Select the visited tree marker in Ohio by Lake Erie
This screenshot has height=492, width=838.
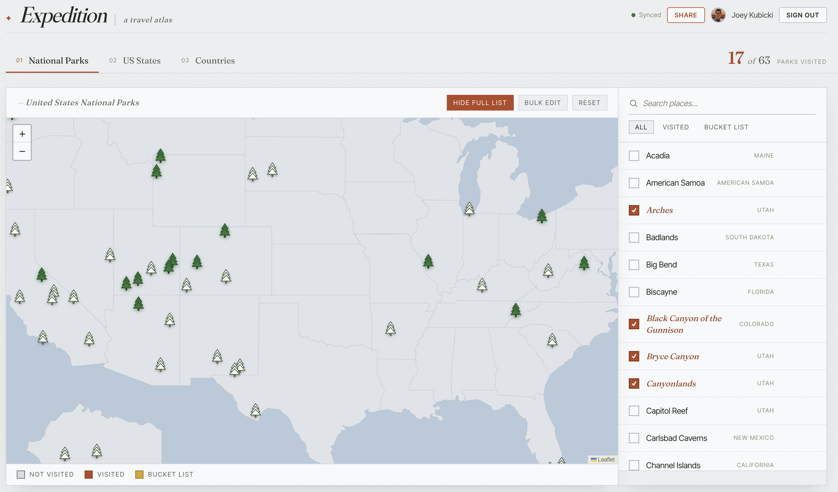pos(542,216)
